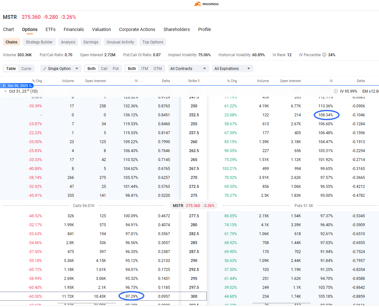Viewport: 379px width, 307px height.
Task: Click E: Oct 30, 2025 earnings tag
Action: click(x=17, y=86)
